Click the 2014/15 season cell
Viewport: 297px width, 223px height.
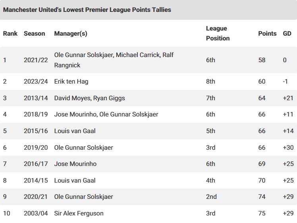(x=36, y=181)
